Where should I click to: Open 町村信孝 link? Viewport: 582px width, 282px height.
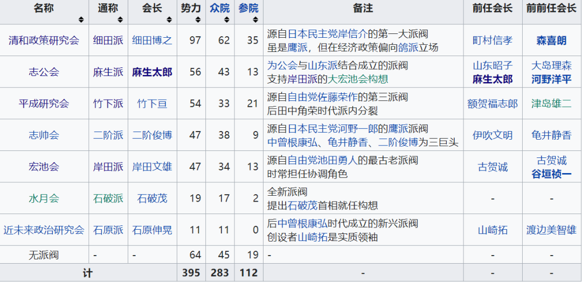pyautogui.click(x=493, y=40)
